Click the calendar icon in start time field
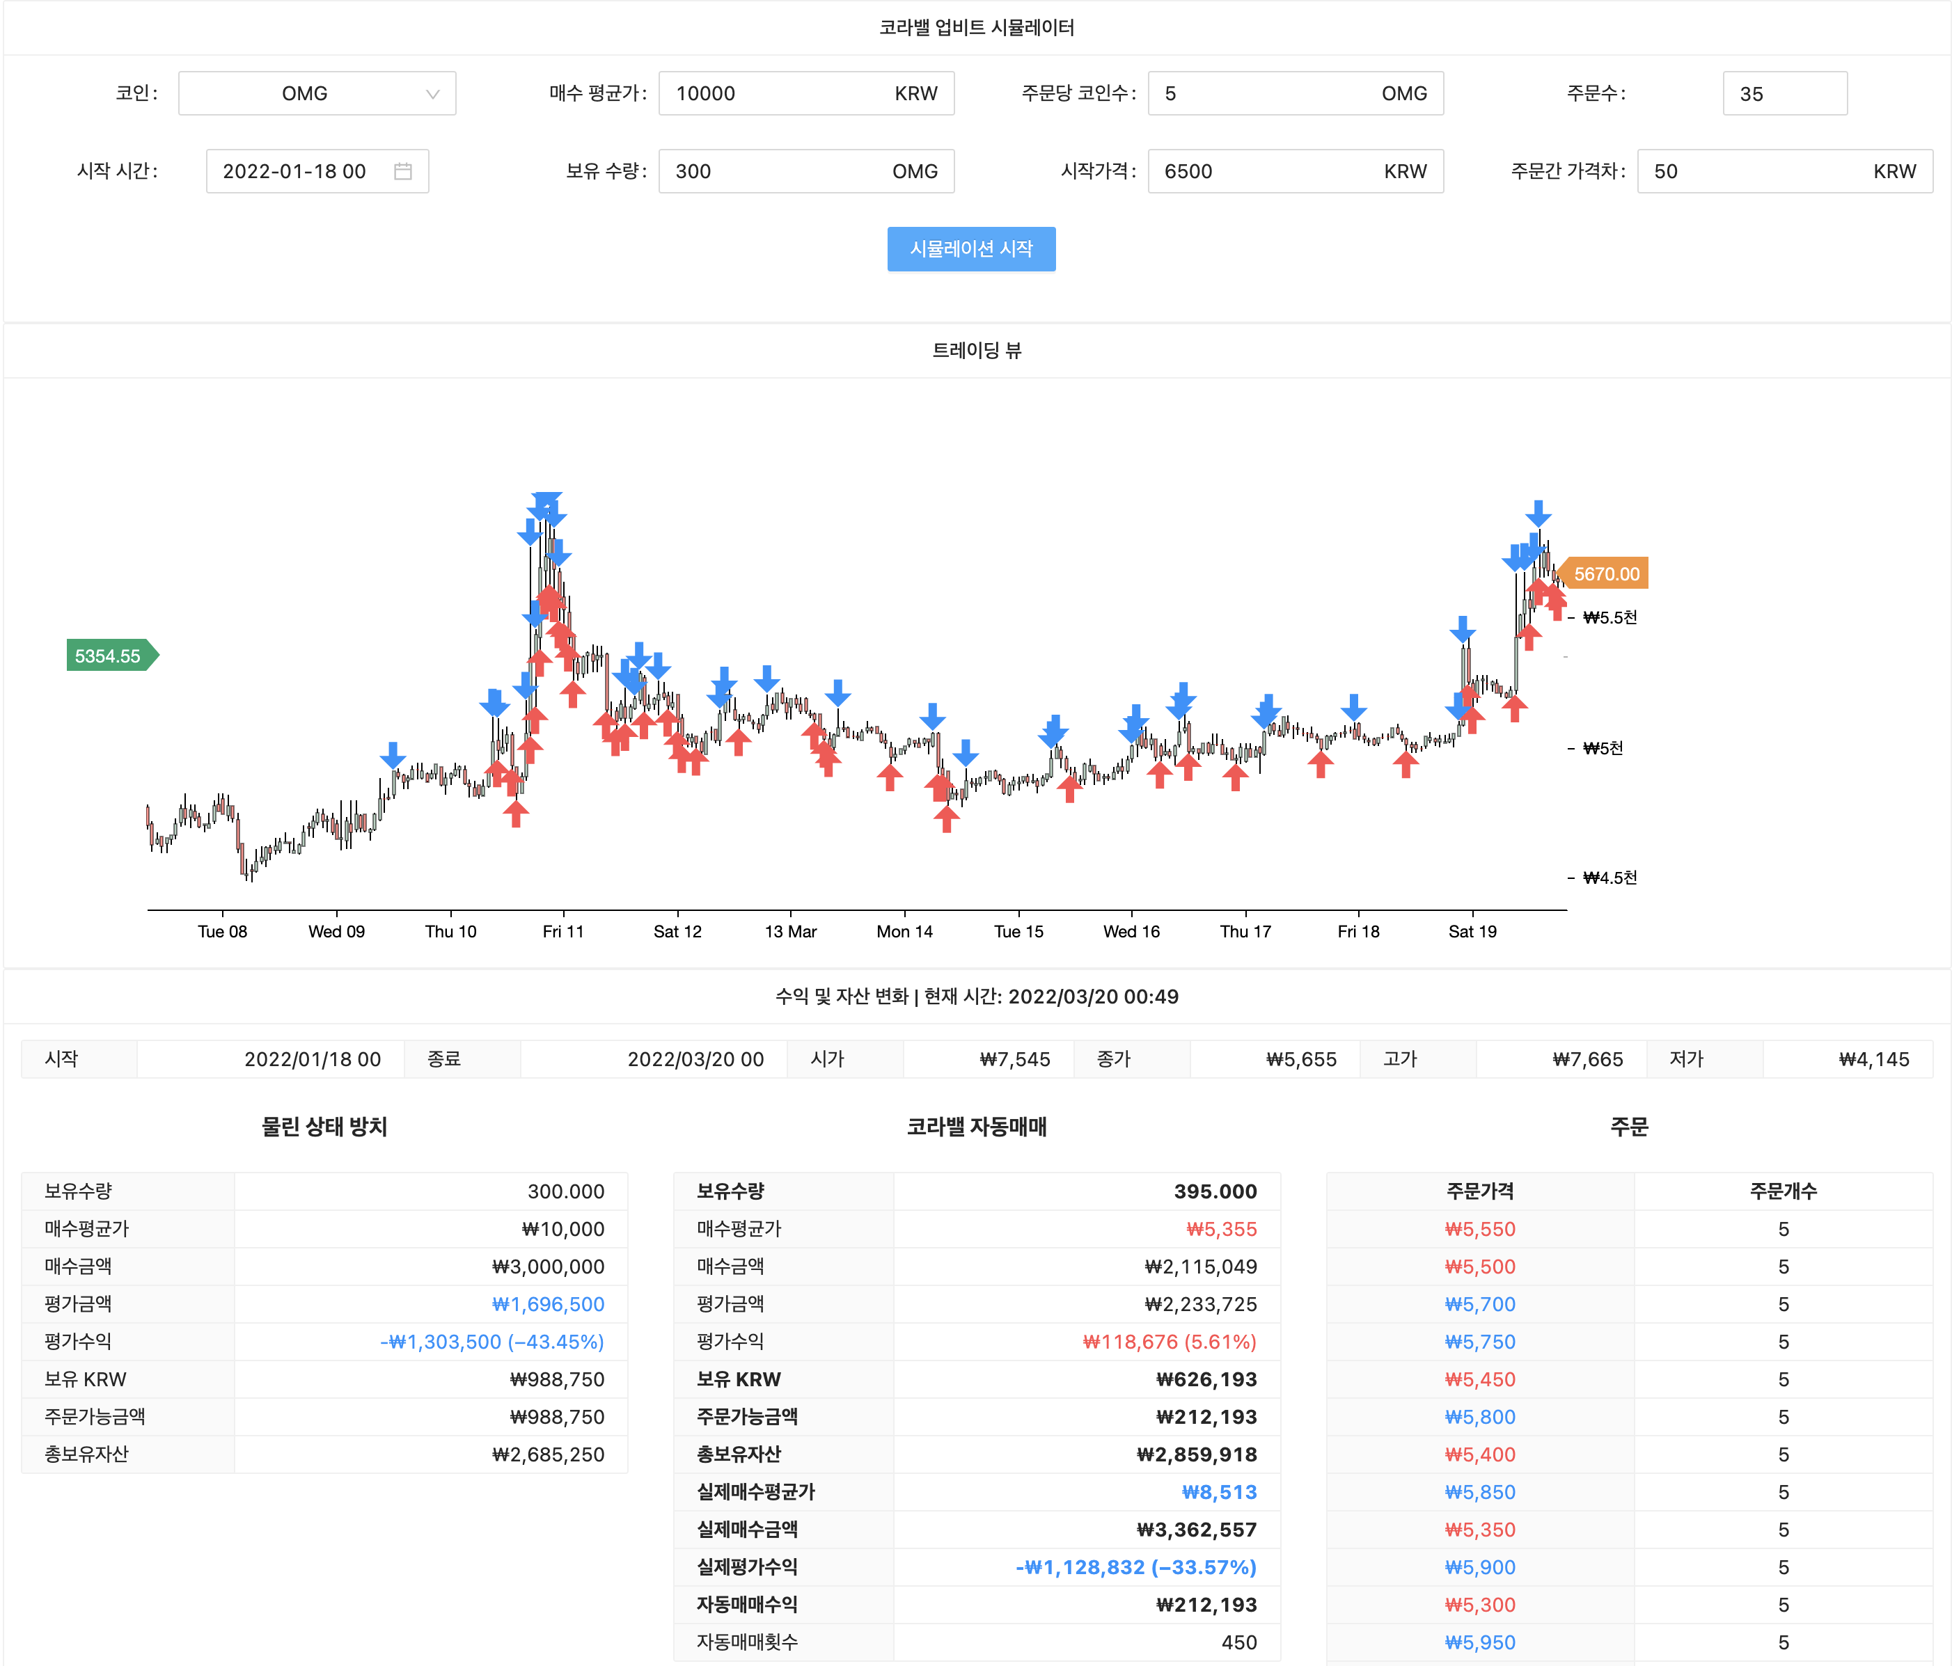The image size is (1952, 1666). [x=402, y=171]
